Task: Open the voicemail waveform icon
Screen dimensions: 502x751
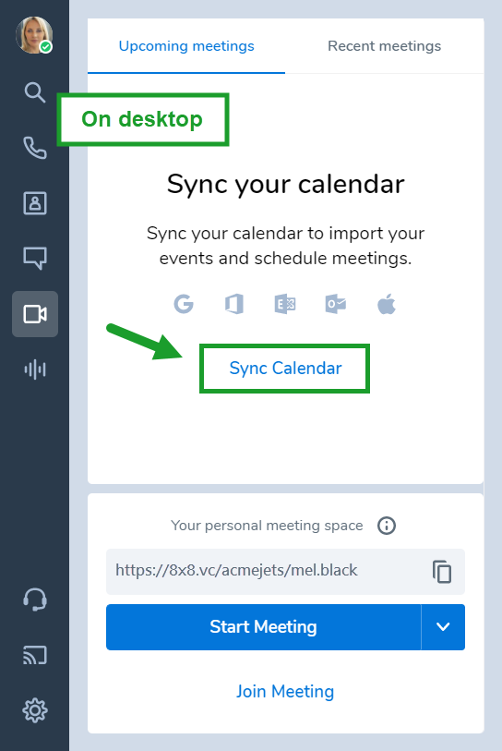Action: (35, 369)
